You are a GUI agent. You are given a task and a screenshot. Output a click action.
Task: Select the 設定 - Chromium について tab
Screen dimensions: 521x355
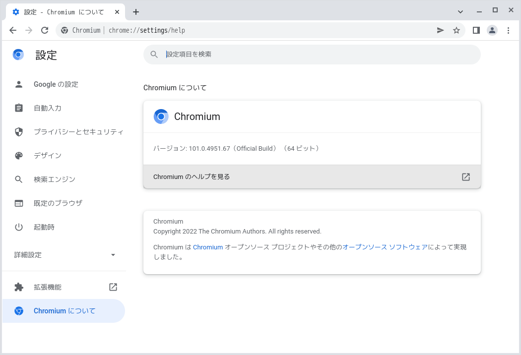point(66,12)
